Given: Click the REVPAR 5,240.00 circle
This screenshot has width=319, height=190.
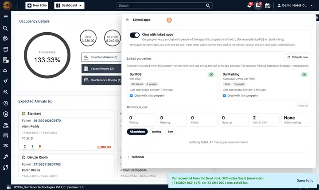Looking at the screenshot, I should coord(113,38).
